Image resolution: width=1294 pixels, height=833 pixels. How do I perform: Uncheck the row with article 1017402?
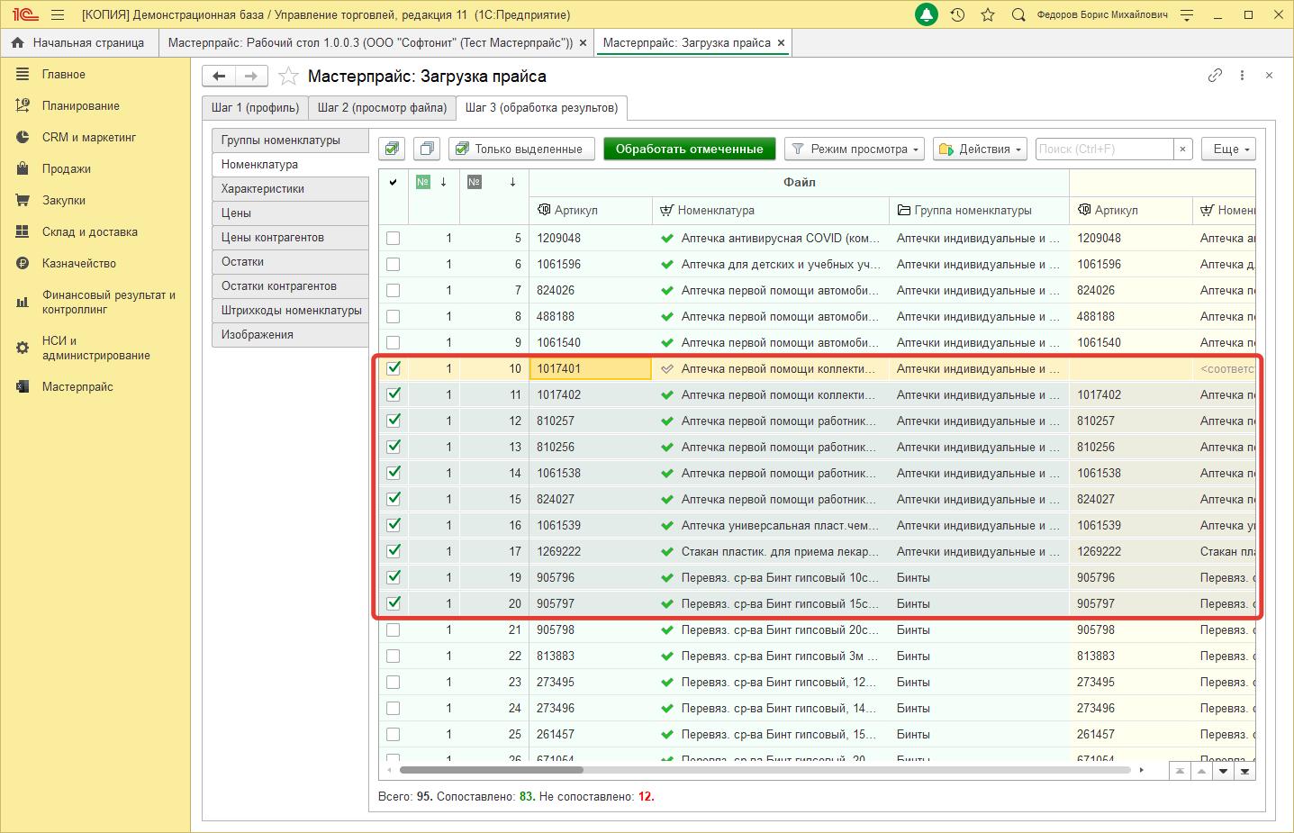pyautogui.click(x=394, y=394)
